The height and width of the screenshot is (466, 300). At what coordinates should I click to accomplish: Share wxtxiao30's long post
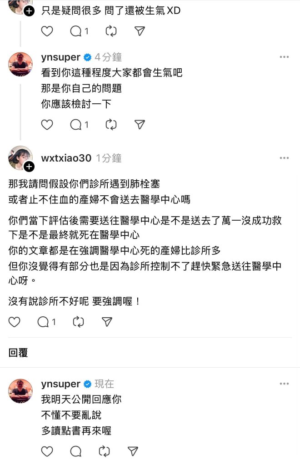coord(107,322)
